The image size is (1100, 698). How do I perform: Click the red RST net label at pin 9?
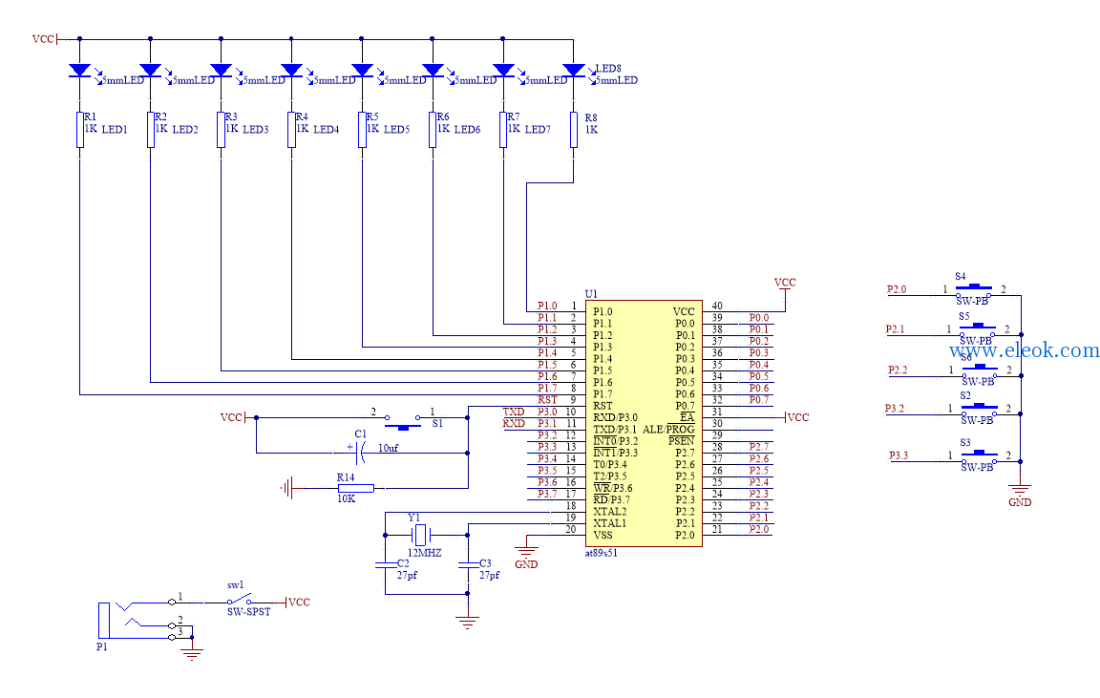click(x=547, y=400)
